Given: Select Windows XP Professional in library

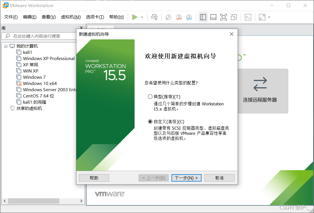Looking at the screenshot, I should 49,59.
